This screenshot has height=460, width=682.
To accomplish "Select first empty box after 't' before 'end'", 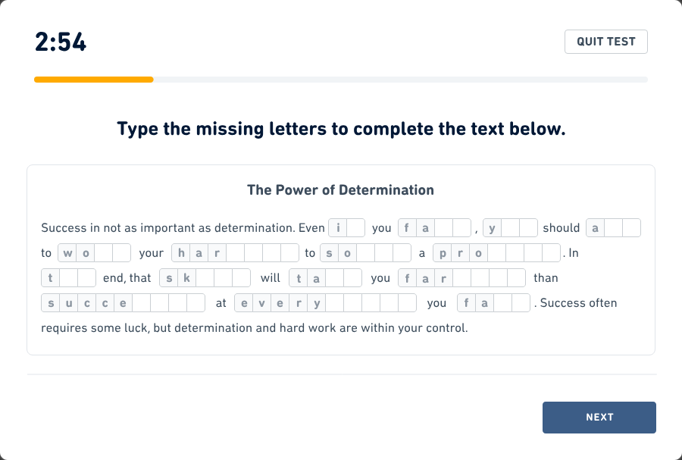I will (68, 278).
